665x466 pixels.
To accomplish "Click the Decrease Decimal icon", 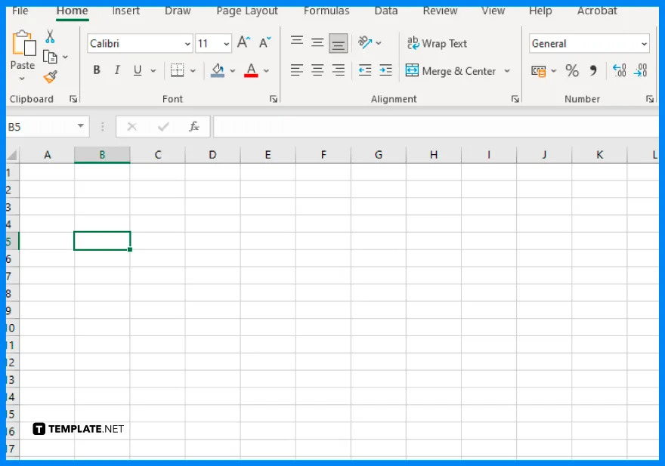I will pos(640,70).
